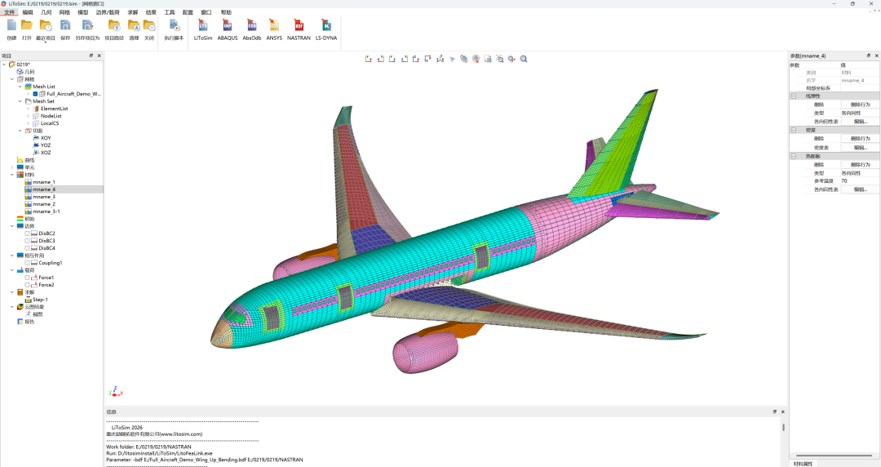This screenshot has width=881, height=467.
Task: Select the 几何 geometry tree item
Action: (29, 72)
